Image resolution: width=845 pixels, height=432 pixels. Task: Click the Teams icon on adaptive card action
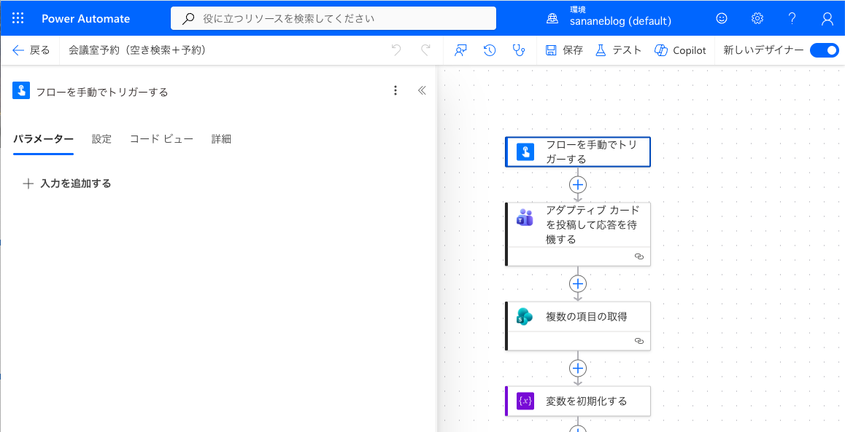pos(525,217)
